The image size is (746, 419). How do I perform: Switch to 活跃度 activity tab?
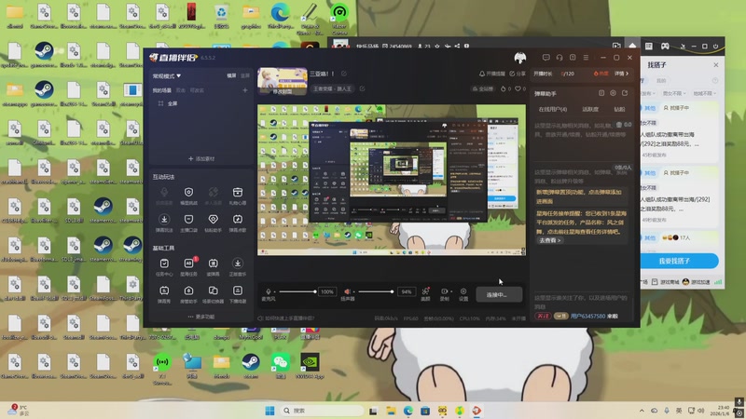coord(590,109)
